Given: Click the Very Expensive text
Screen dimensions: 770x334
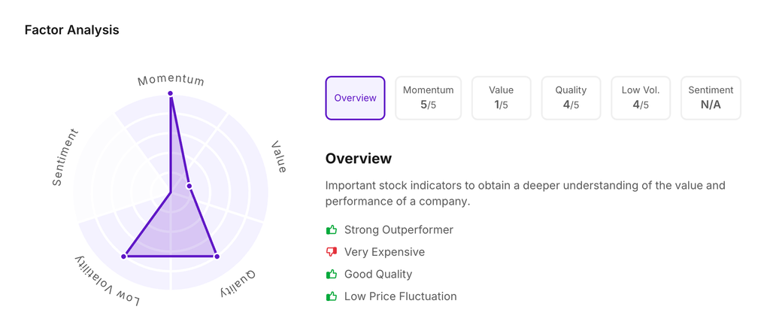Looking at the screenshot, I should [x=384, y=252].
